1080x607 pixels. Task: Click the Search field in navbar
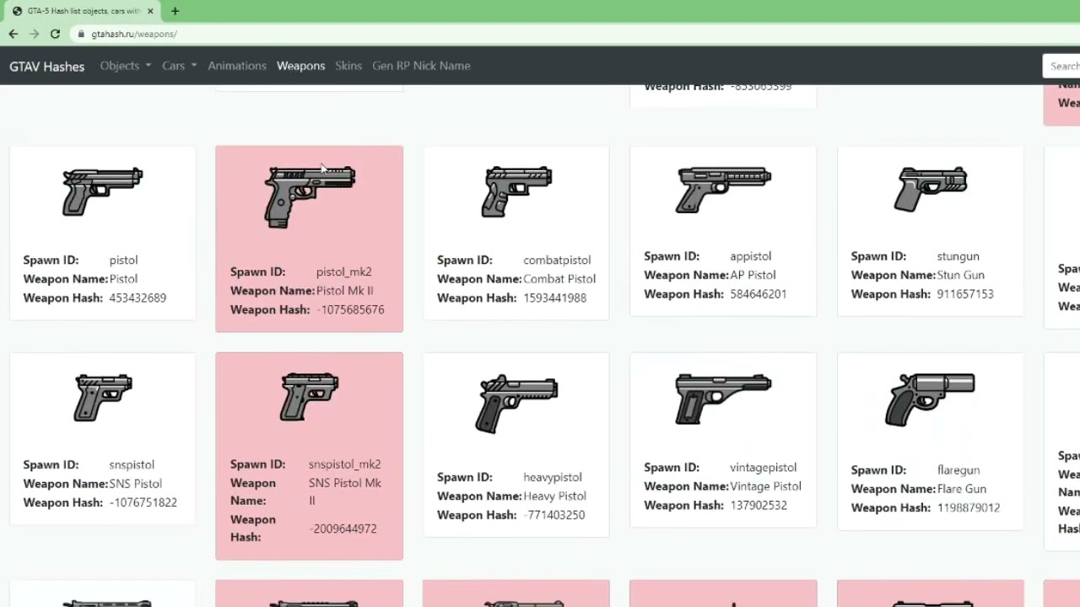[x=1061, y=66]
